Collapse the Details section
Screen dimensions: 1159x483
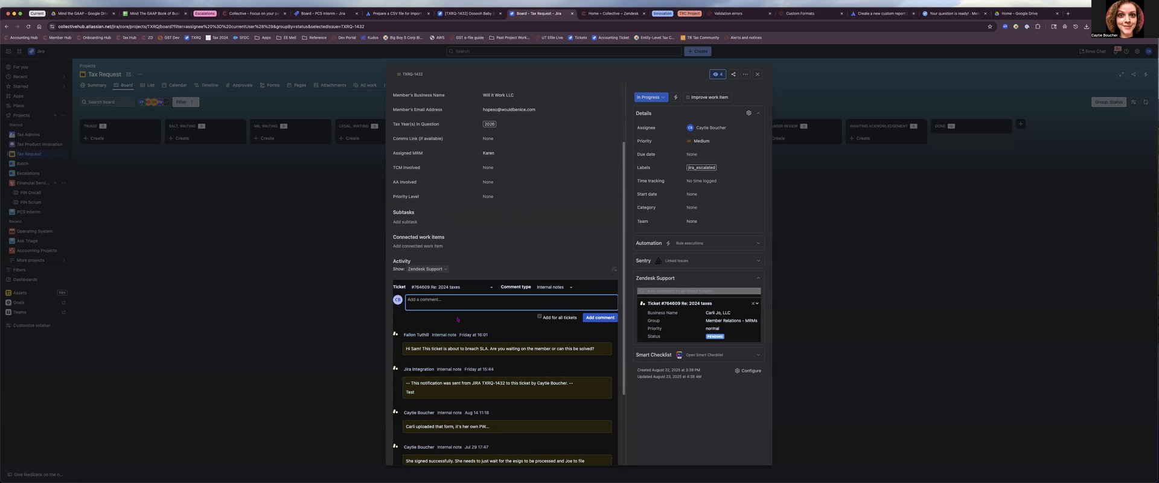coord(758,113)
